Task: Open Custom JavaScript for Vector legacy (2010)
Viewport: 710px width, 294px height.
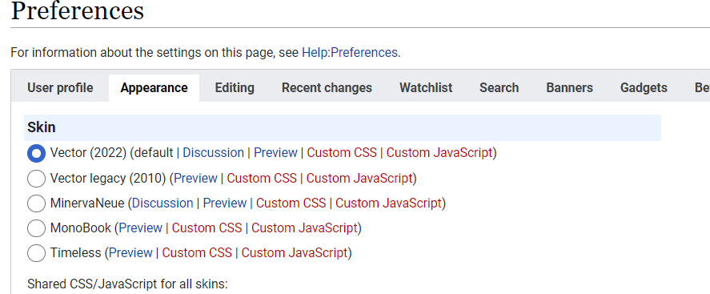Action: coord(359,179)
